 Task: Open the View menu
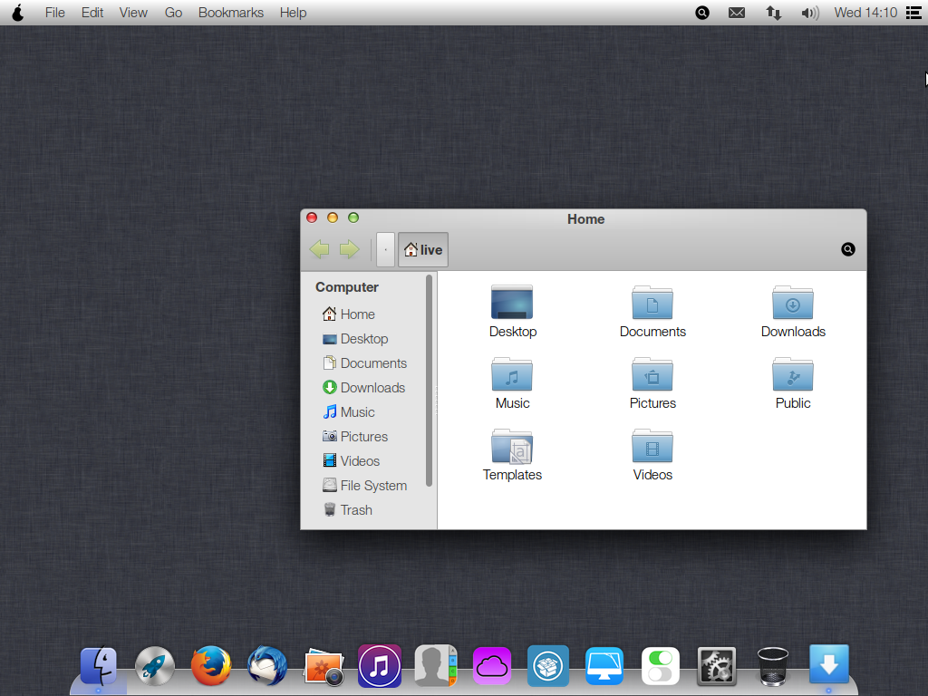[x=133, y=13]
